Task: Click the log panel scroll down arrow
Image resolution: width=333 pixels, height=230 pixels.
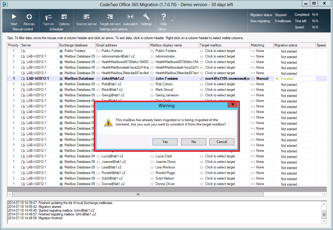Action: [324, 221]
